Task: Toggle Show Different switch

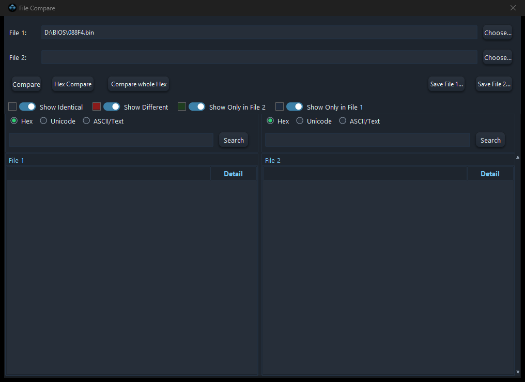Action: click(x=112, y=107)
